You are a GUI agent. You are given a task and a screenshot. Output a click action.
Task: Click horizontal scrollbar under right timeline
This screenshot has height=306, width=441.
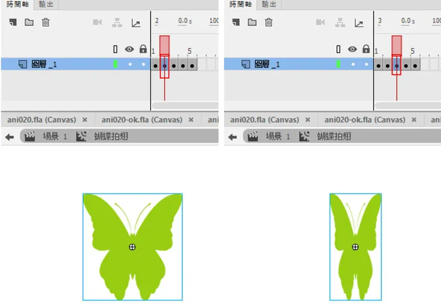pyautogui.click(x=408, y=106)
